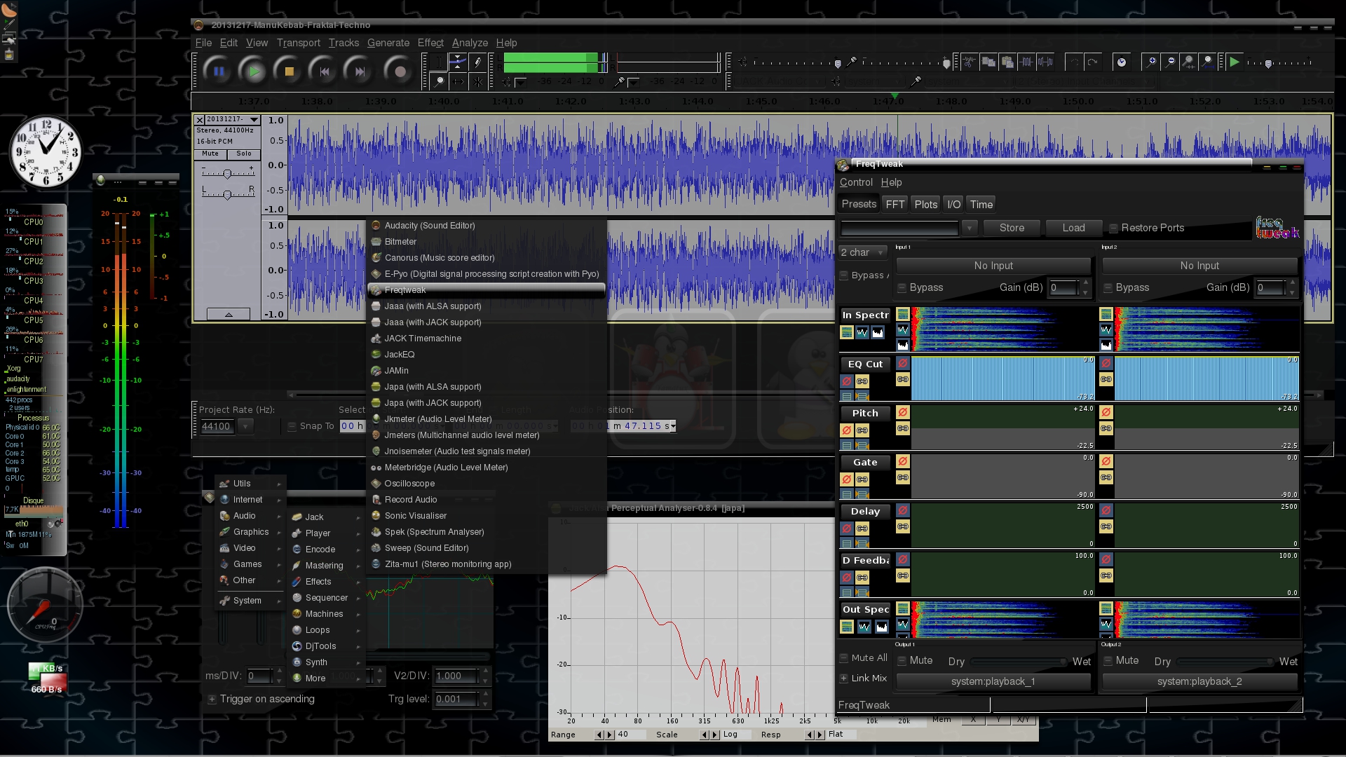Click the Solo button on track
The image size is (1346, 757).
(243, 154)
